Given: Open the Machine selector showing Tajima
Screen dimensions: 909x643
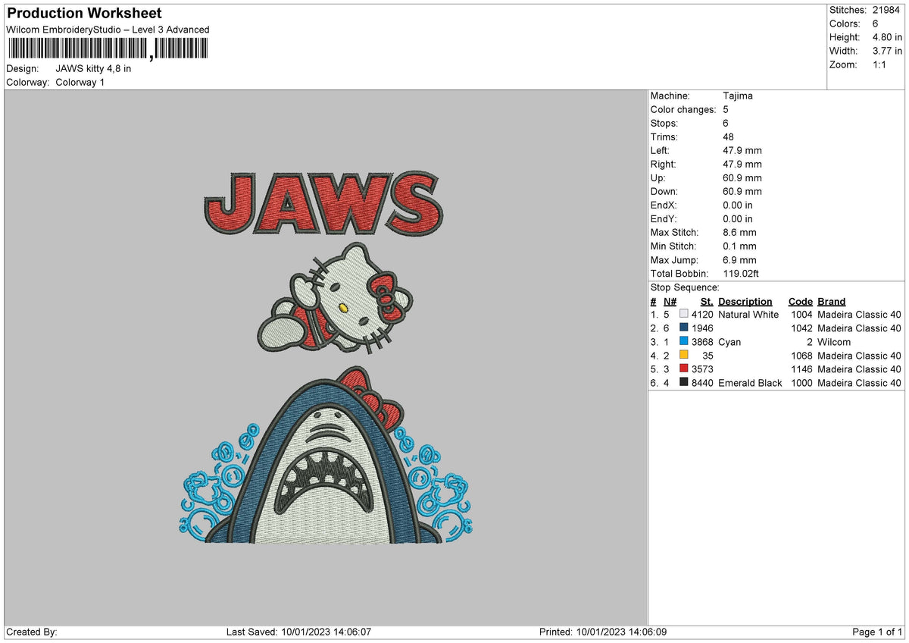Looking at the screenshot, I should (737, 96).
